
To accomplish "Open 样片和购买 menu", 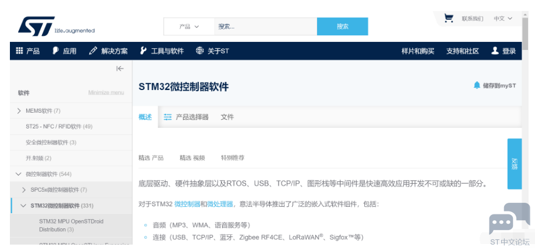I will click(x=418, y=51).
